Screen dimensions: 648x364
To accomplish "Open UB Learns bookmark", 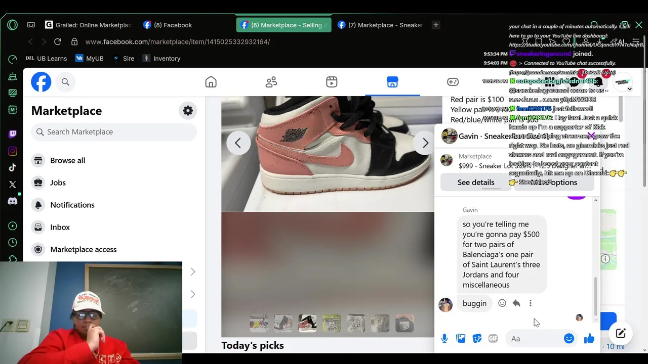I will [x=46, y=58].
